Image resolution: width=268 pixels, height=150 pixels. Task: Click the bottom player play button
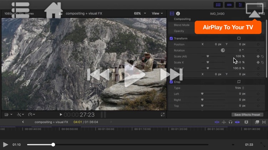click(x=5, y=145)
